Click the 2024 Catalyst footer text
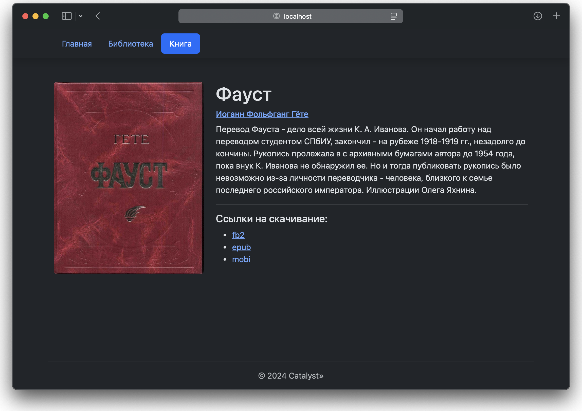Screen dimensions: 582x411 pos(291,376)
